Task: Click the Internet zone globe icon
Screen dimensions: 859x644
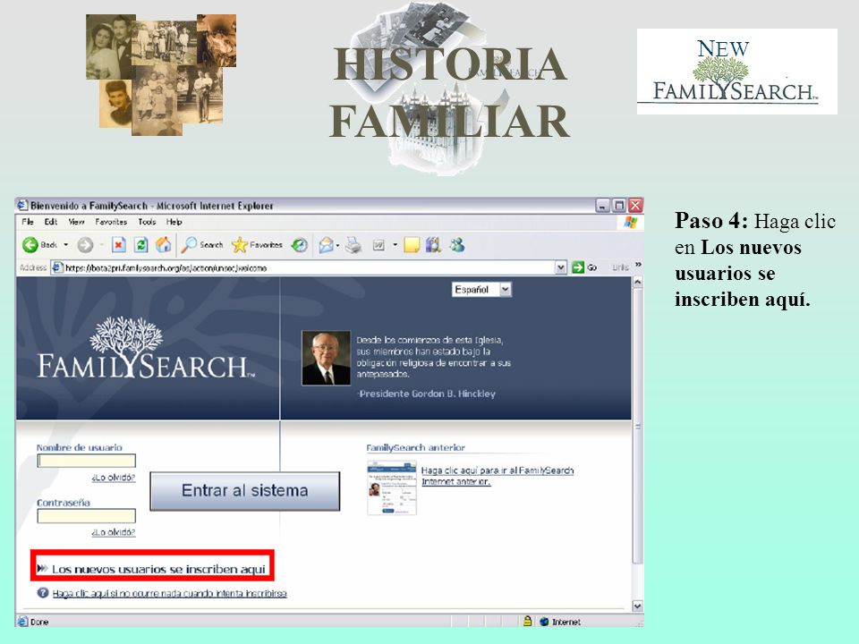Action: 544,622
